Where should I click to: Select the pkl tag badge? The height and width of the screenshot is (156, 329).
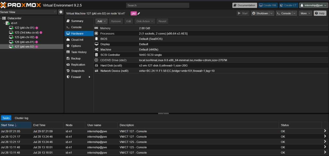[x=133, y=13]
